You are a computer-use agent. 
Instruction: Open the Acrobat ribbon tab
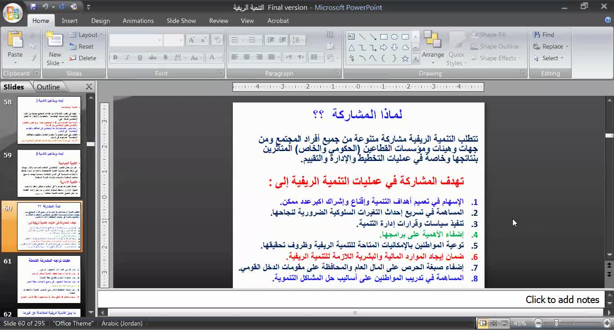click(278, 21)
